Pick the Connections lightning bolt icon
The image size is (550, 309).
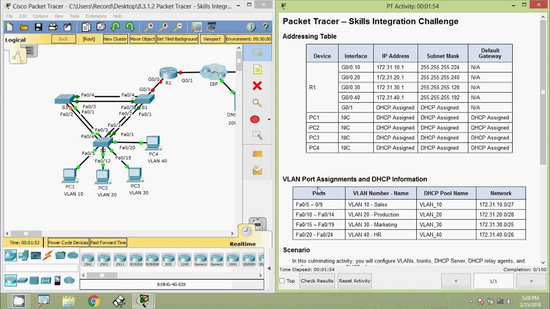(48, 255)
